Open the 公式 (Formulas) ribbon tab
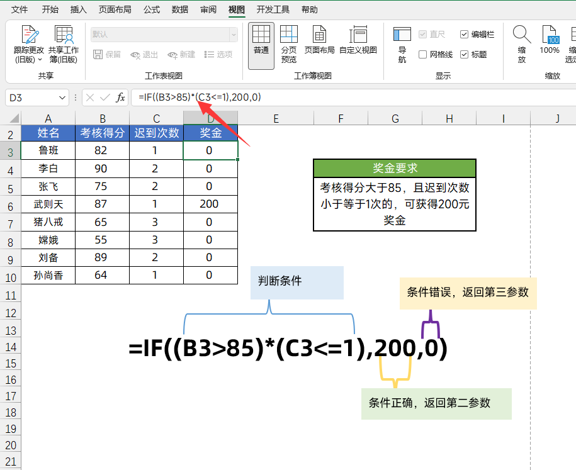The height and width of the screenshot is (470, 576). [151, 9]
